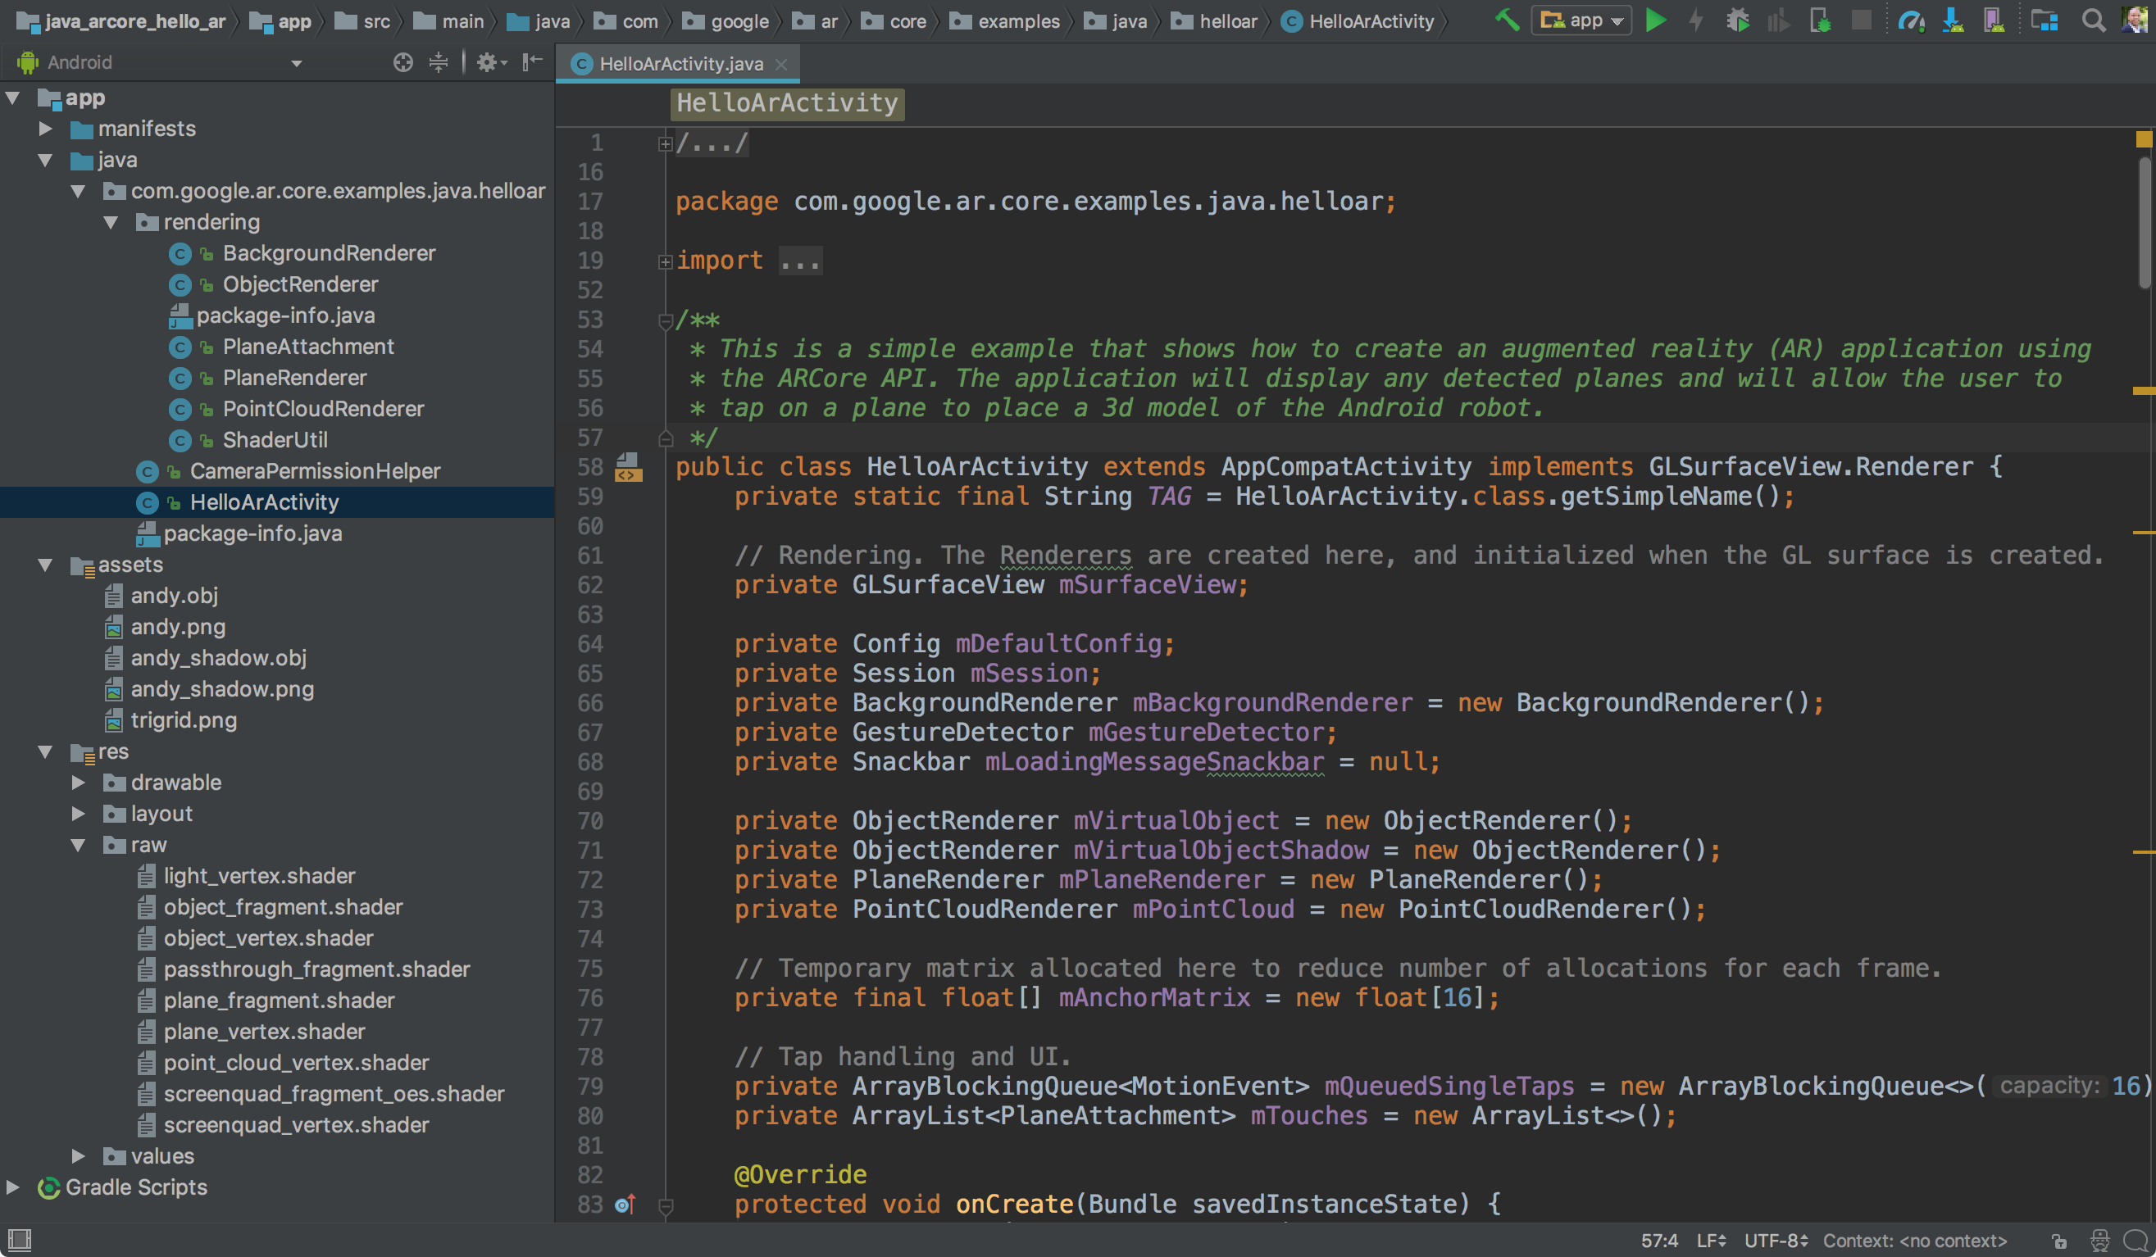The height and width of the screenshot is (1257, 2156).
Task: Open SDK Manager via download arrow icon
Action: 1954,20
